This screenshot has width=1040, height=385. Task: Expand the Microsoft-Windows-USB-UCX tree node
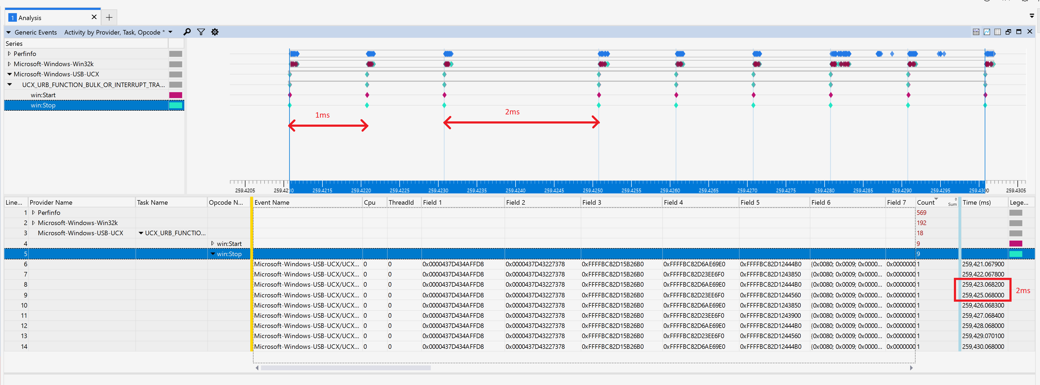point(9,74)
